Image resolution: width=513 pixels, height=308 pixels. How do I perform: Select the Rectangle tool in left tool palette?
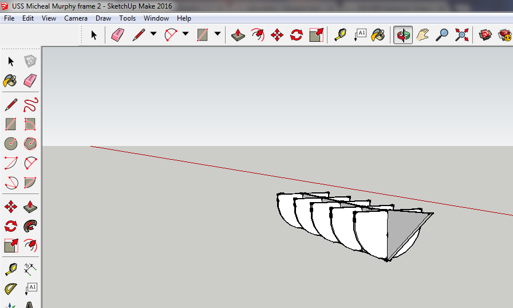[10, 125]
